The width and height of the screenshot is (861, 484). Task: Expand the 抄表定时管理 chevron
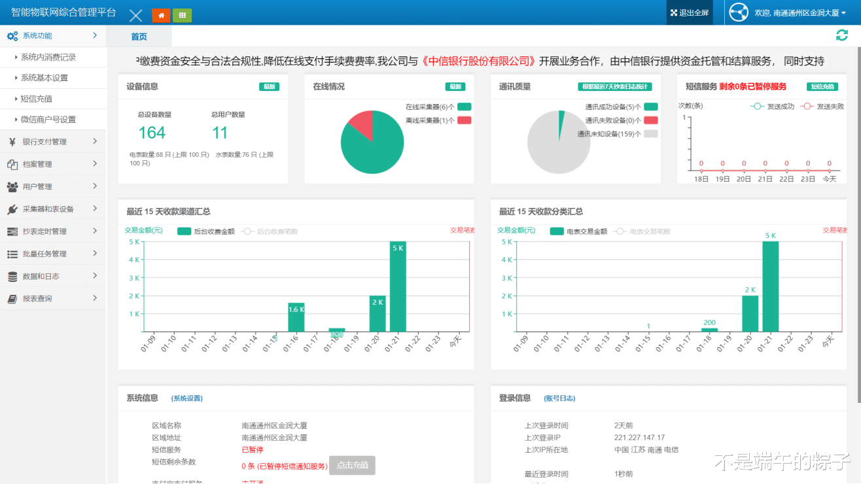(x=95, y=230)
